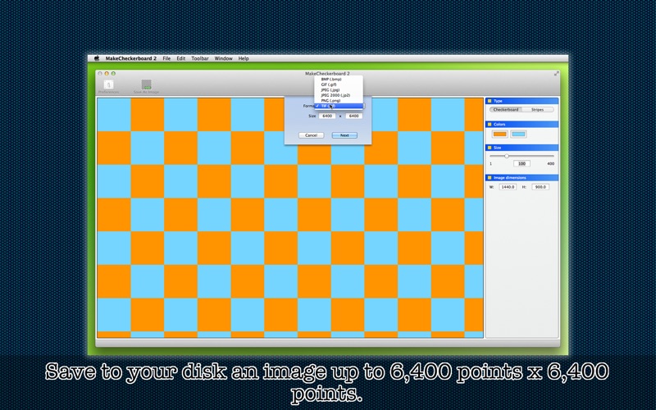
Task: Click the slider maximum label 400
Action: point(550,163)
